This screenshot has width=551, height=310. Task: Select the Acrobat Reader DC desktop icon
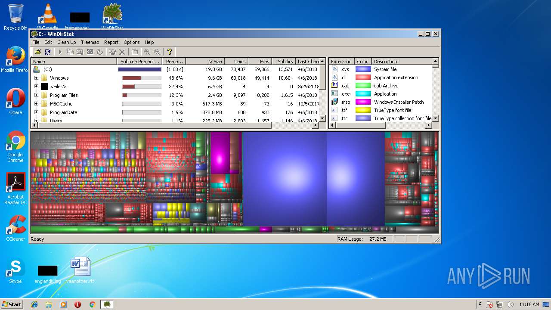[15, 189]
